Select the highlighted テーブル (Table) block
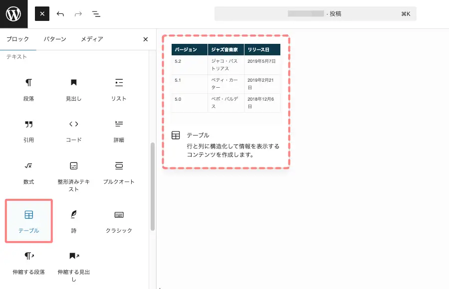This screenshot has width=449, height=289. [x=28, y=219]
